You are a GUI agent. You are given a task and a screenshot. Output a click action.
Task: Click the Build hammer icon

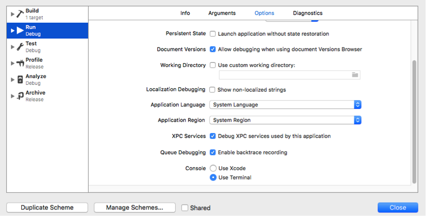point(20,14)
